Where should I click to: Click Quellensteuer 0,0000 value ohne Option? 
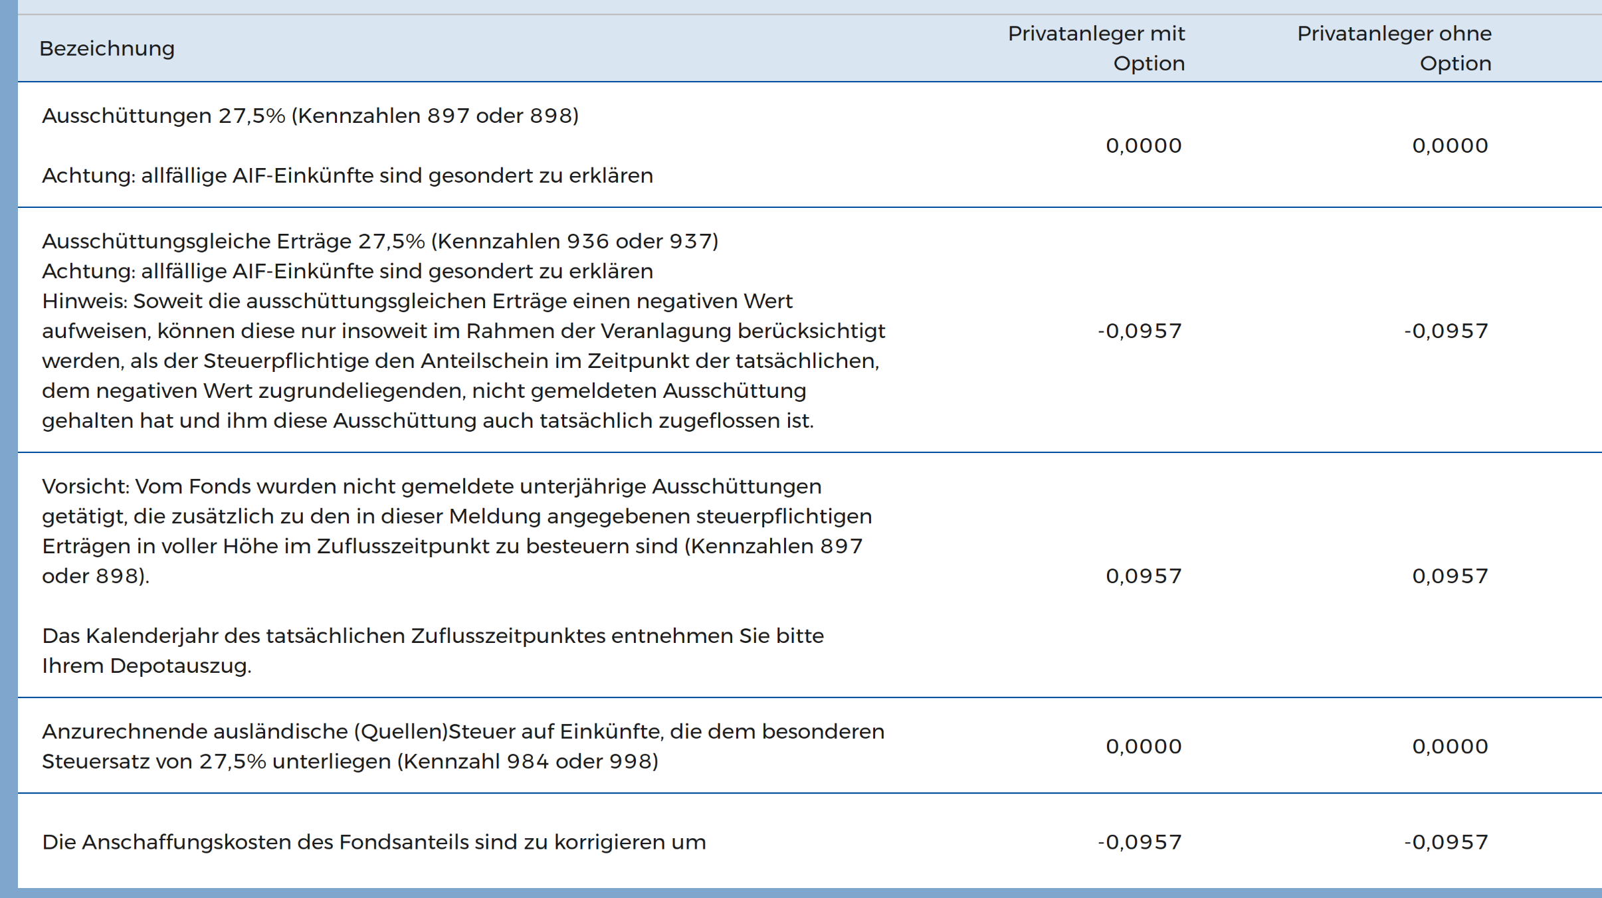point(1450,746)
